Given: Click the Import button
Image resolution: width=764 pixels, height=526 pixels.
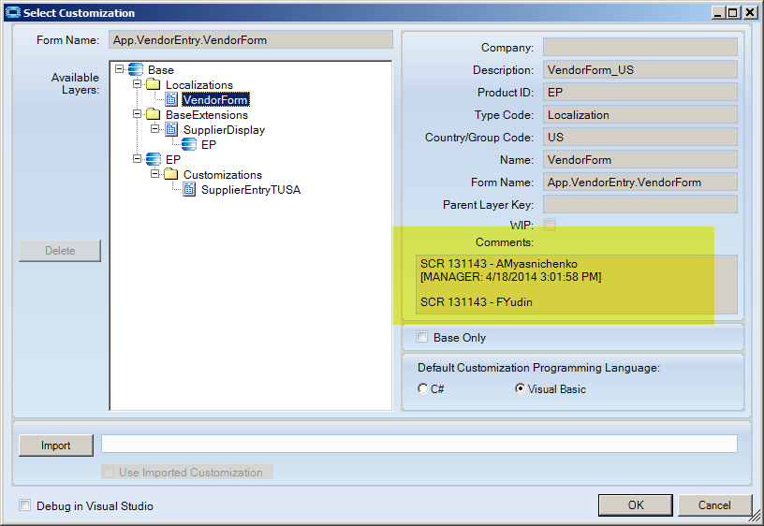Looking at the screenshot, I should coord(56,446).
